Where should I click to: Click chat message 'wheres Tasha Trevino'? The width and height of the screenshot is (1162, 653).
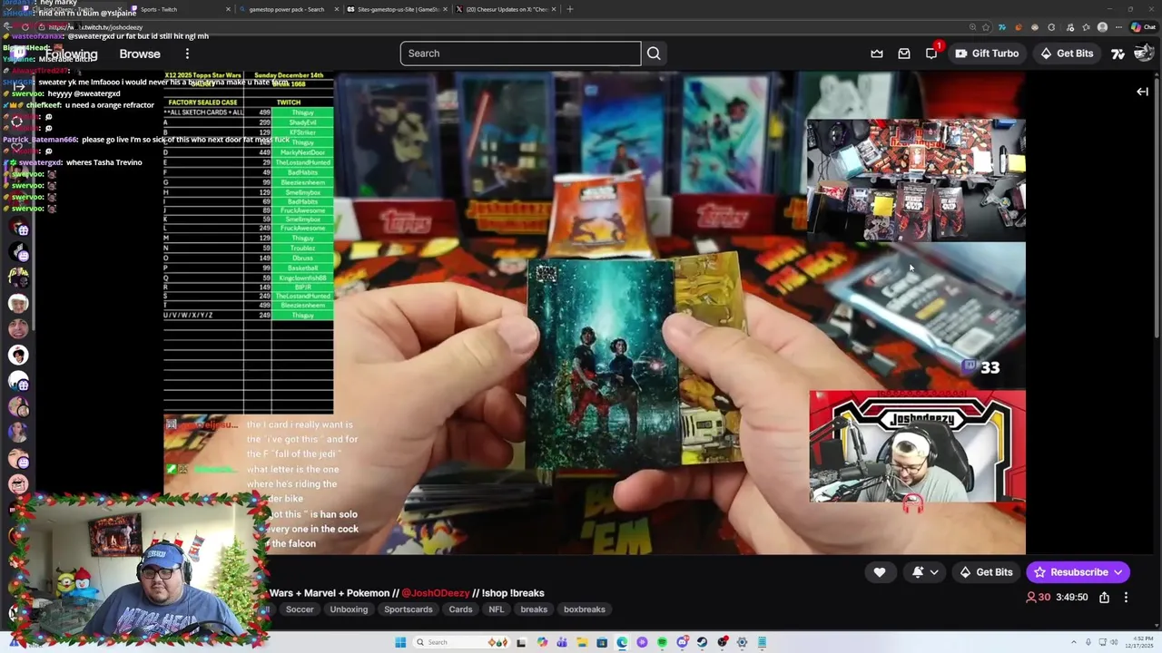(x=104, y=162)
